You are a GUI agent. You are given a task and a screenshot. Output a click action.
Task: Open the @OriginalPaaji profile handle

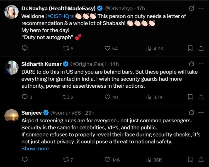click(x=88, y=64)
